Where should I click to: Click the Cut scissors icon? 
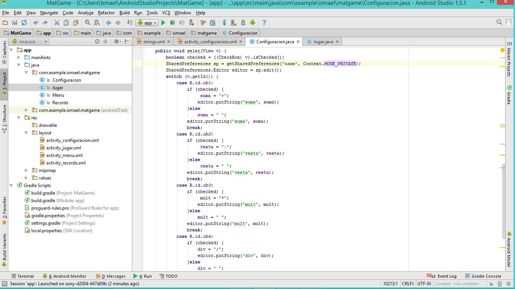[x=57, y=23]
